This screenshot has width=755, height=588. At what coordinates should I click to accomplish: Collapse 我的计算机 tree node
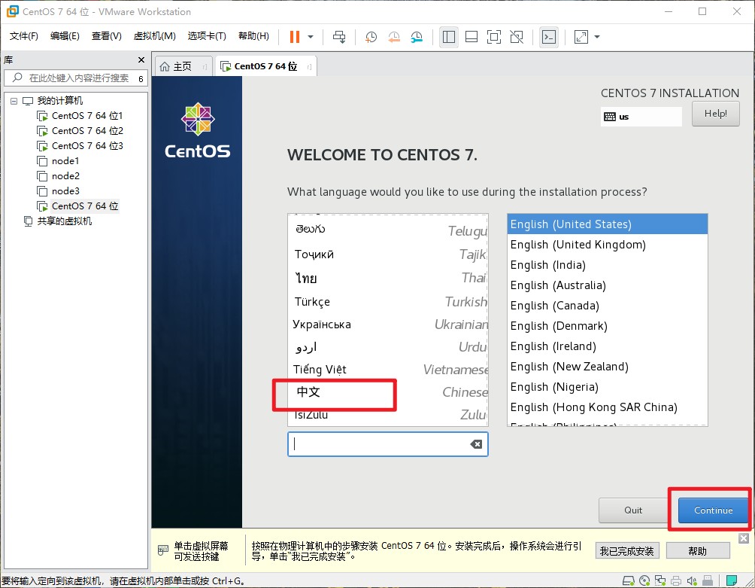[x=14, y=101]
